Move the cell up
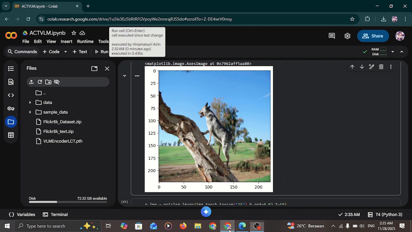Viewport: 412px width, 232px height. tap(352, 67)
